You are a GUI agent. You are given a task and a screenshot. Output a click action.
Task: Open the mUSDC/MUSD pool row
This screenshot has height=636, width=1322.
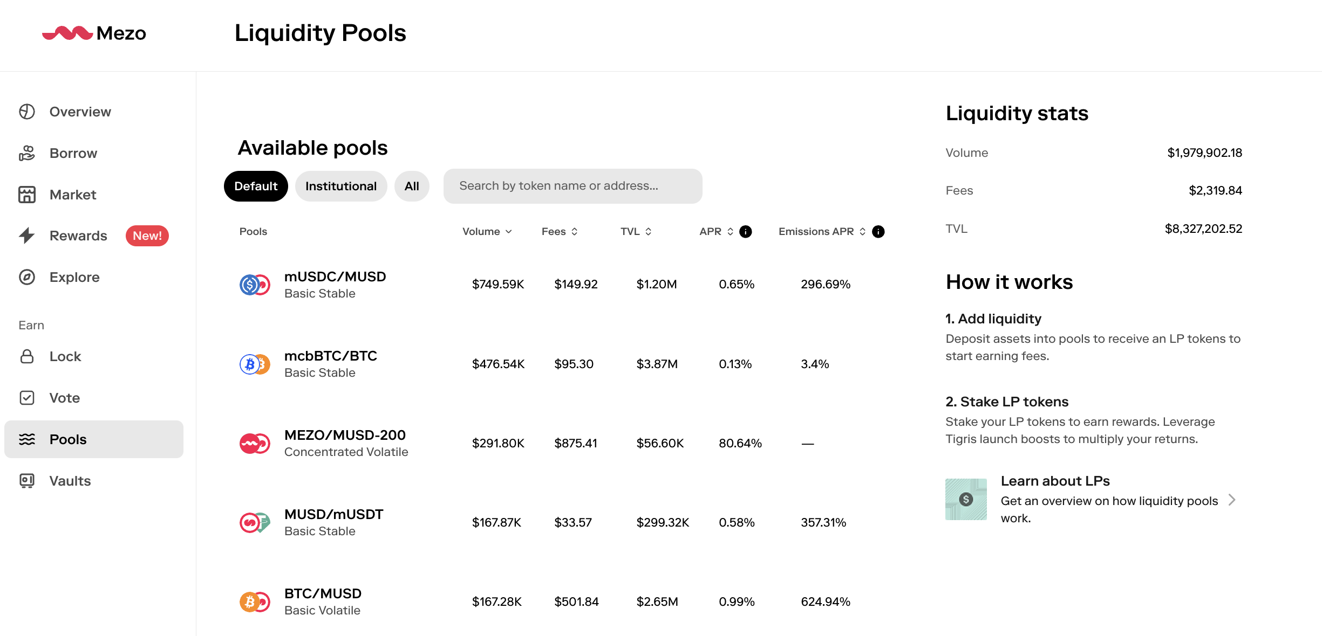pos(335,285)
